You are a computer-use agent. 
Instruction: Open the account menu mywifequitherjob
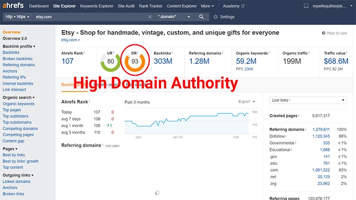click(332, 6)
